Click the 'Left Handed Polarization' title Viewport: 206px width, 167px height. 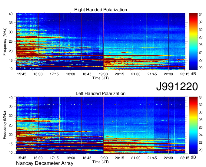101,93
